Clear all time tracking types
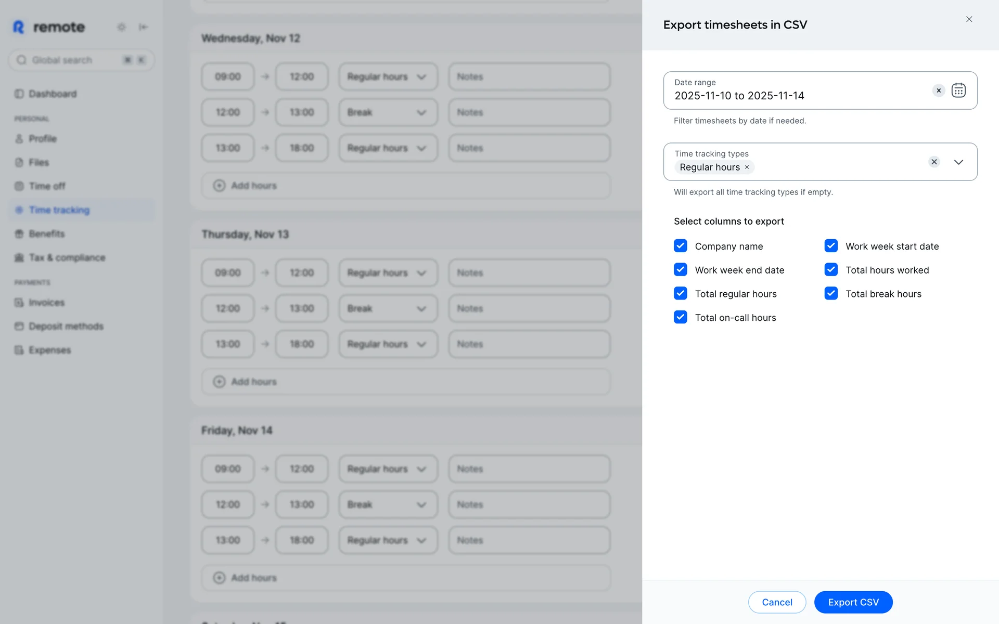This screenshot has height=624, width=999. [x=934, y=162]
